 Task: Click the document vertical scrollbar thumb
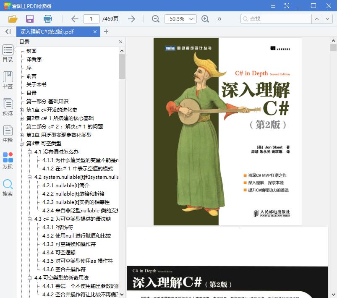click(x=333, y=47)
